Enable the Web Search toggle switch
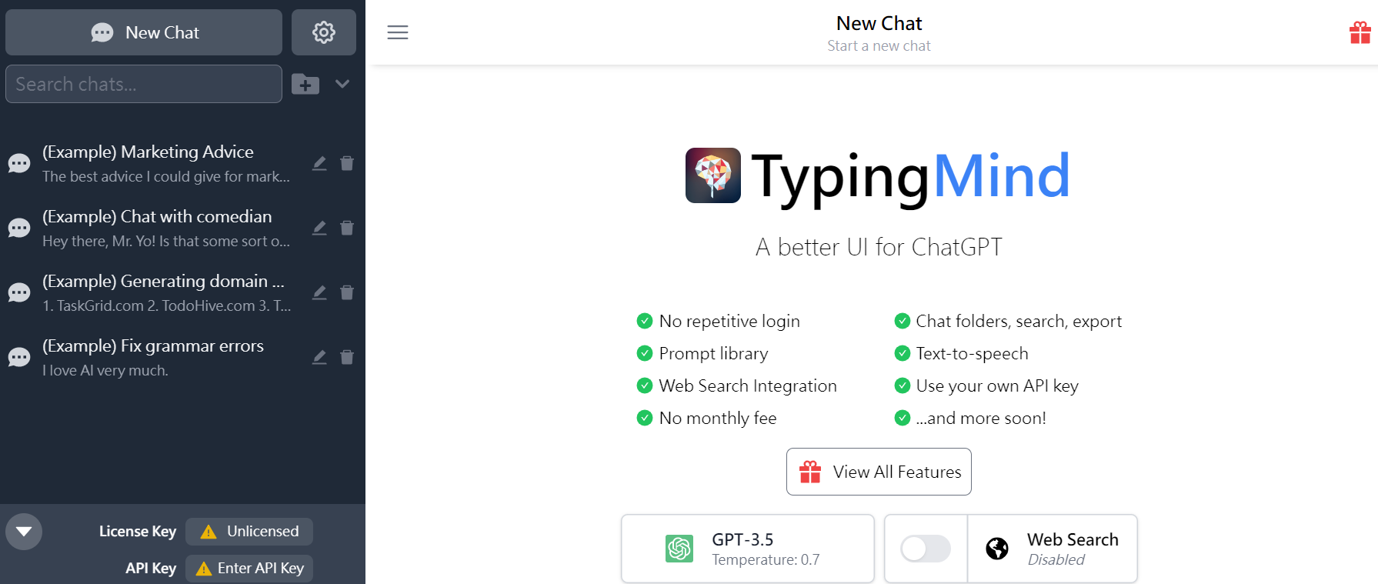The image size is (1378, 584). (x=926, y=549)
